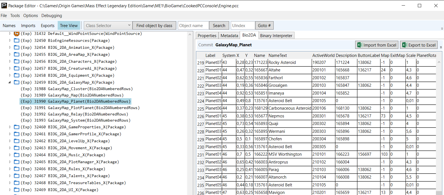Select GalaxyMap_PlotPlanet tree entry

click(80, 108)
